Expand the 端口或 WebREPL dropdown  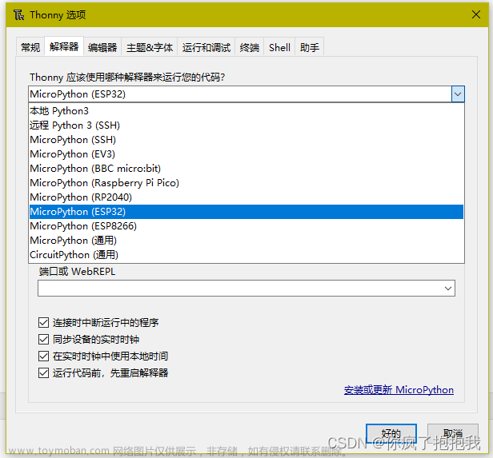pos(448,289)
